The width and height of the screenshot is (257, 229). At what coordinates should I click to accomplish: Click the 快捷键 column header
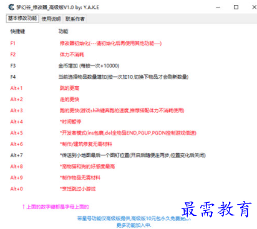click(x=17, y=32)
